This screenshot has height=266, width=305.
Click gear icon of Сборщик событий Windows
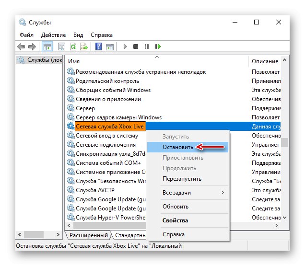click(x=71, y=90)
